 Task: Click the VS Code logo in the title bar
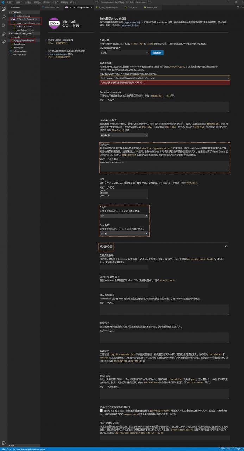(2, 2)
